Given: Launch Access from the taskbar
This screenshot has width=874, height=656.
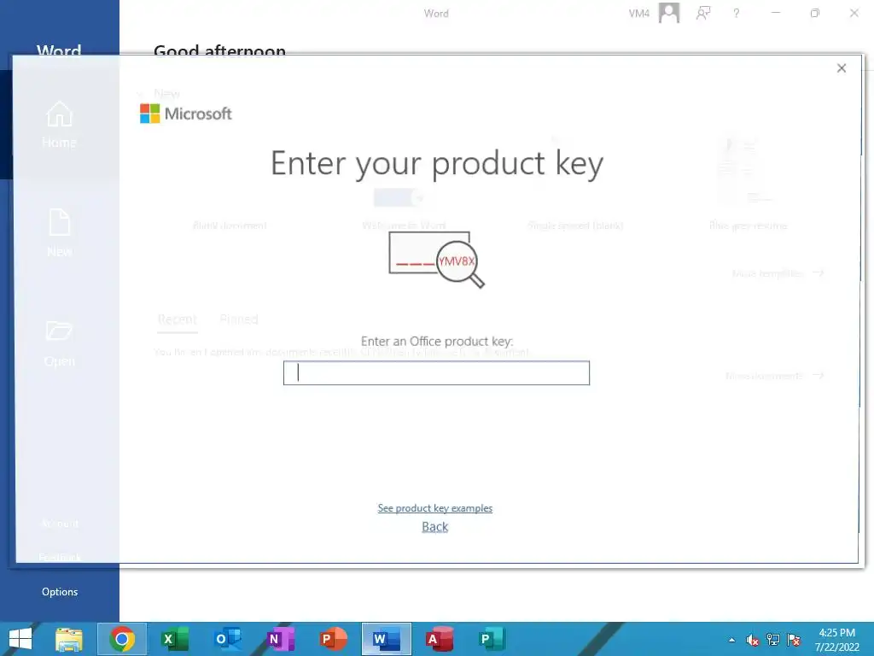Looking at the screenshot, I should click(440, 639).
